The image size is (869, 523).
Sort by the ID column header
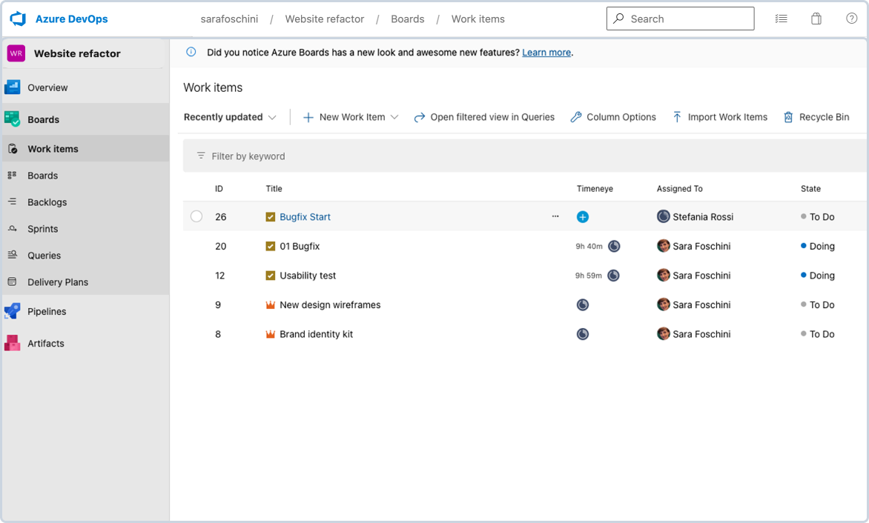(219, 189)
